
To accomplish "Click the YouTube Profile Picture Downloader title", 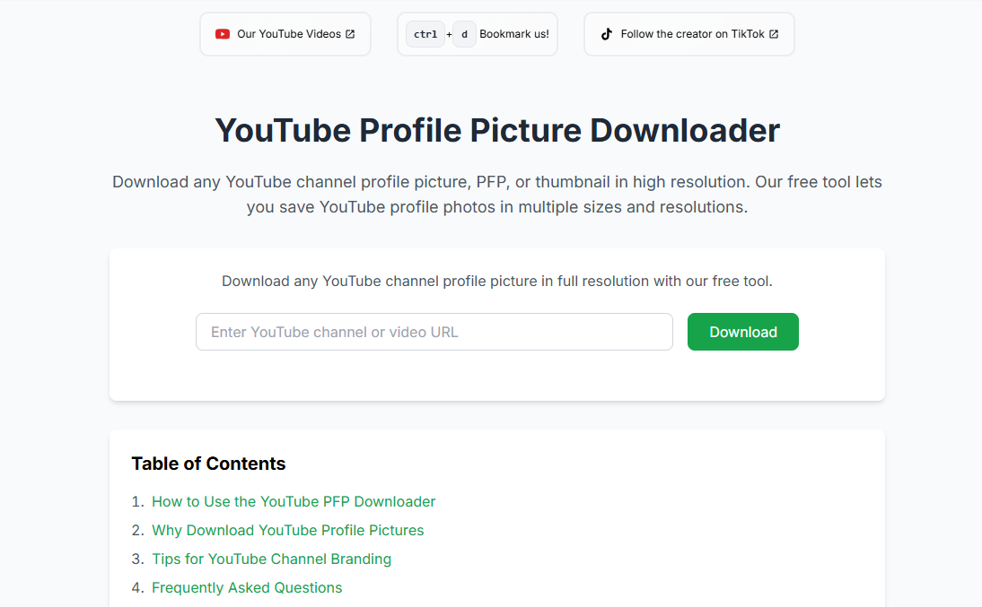I will pyautogui.click(x=497, y=131).
